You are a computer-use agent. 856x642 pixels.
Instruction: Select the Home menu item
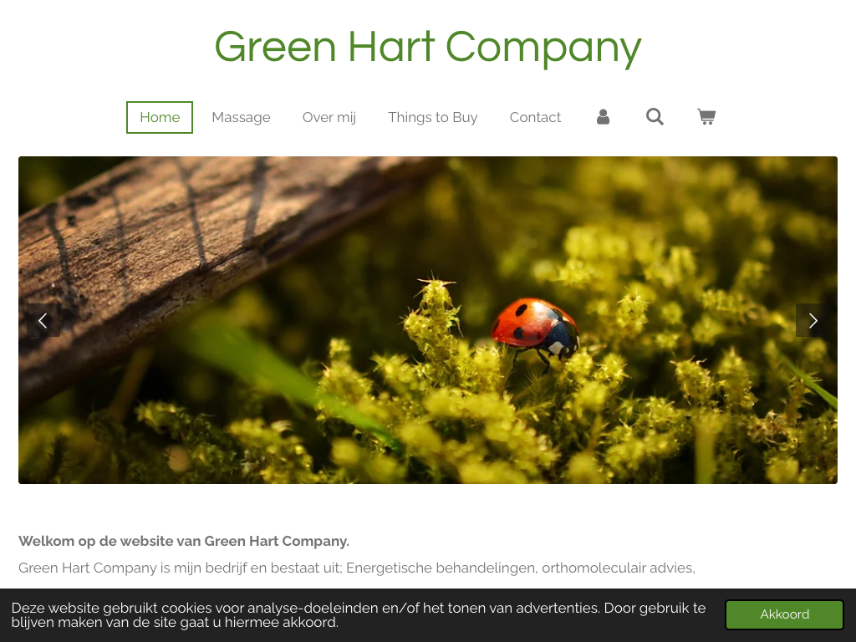point(160,117)
